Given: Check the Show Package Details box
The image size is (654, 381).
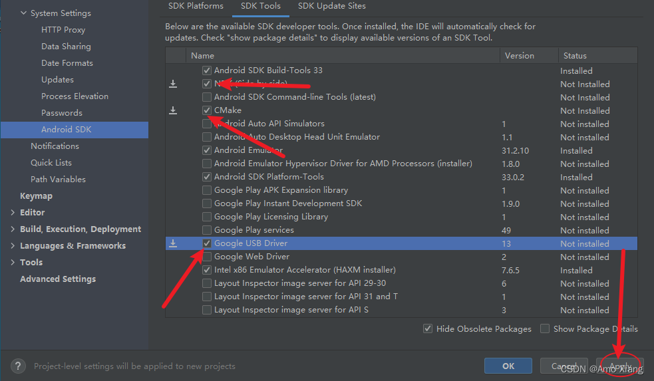Looking at the screenshot, I should click(545, 328).
